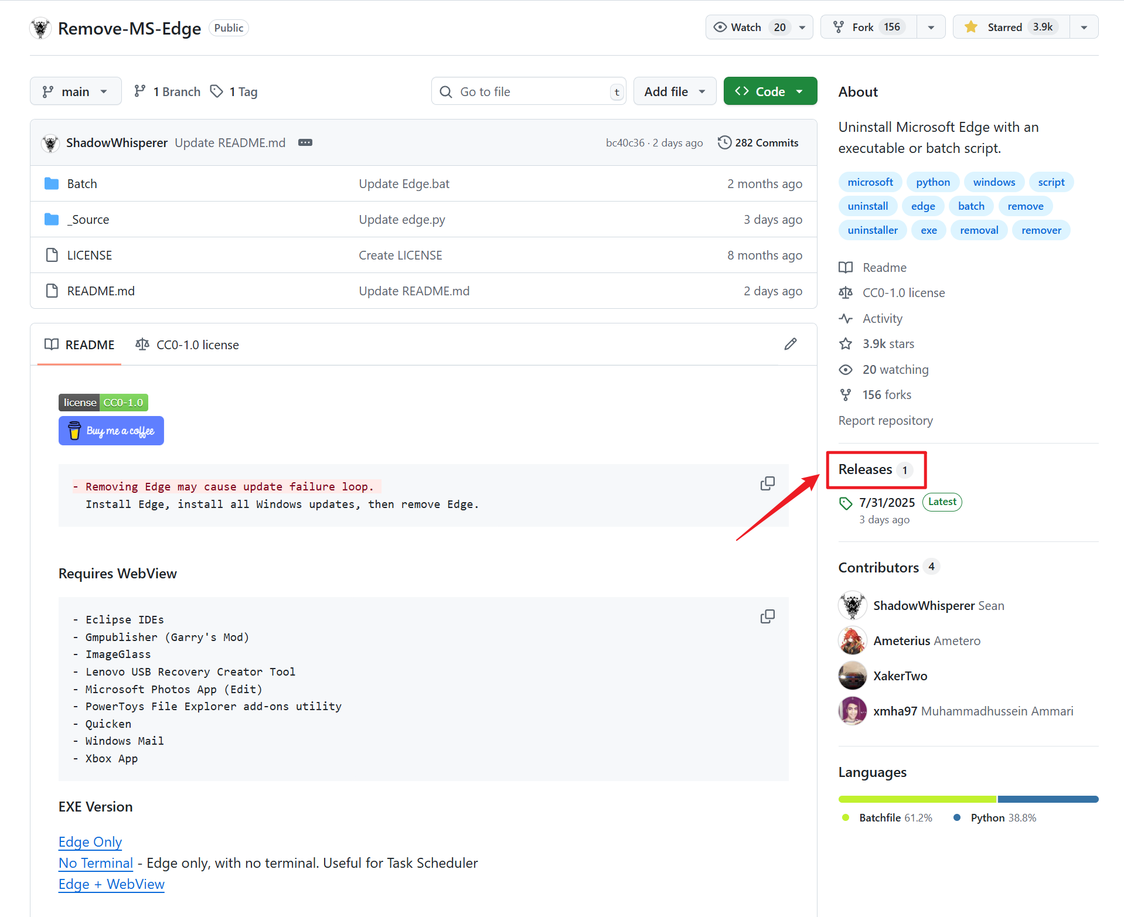Expand the Add file dropdown
The image size is (1124, 917).
tap(675, 91)
